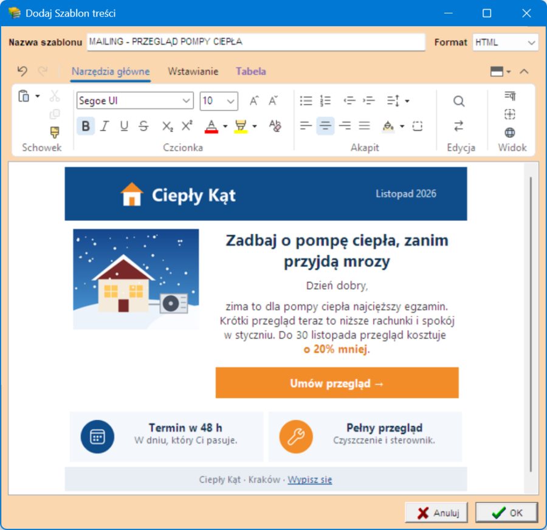Open the shading color dropdown arrow
Screen dimensions: 547x530
click(x=402, y=126)
